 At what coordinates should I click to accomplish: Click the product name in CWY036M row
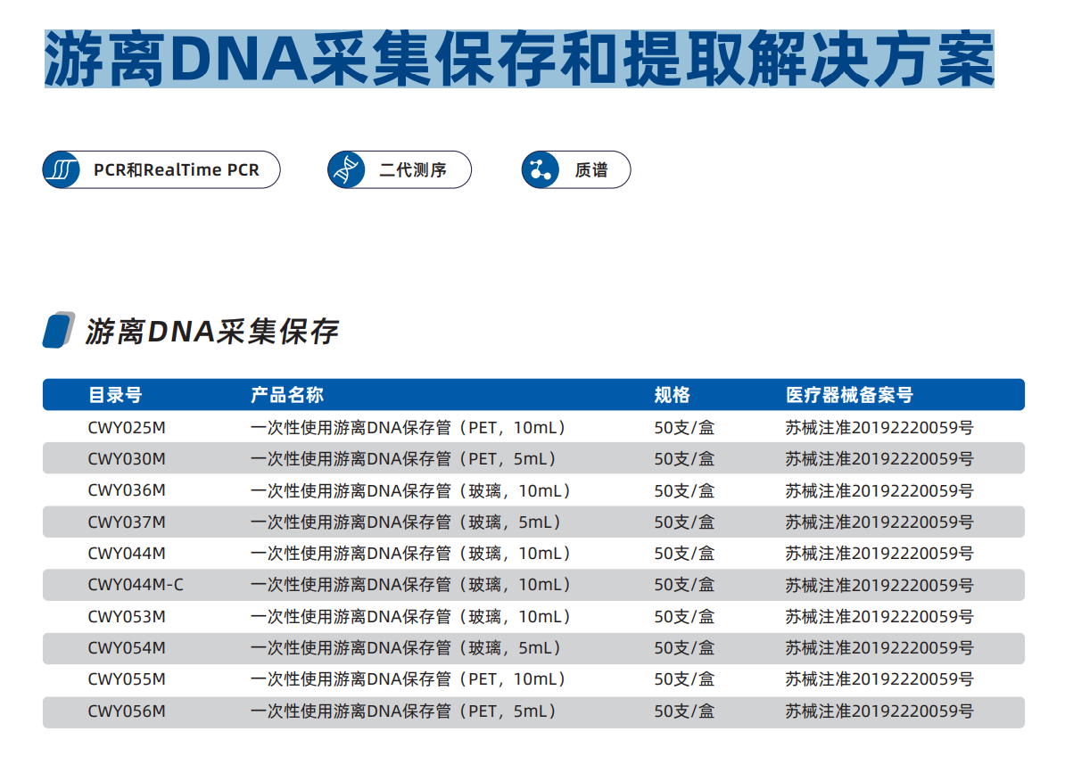[410, 491]
